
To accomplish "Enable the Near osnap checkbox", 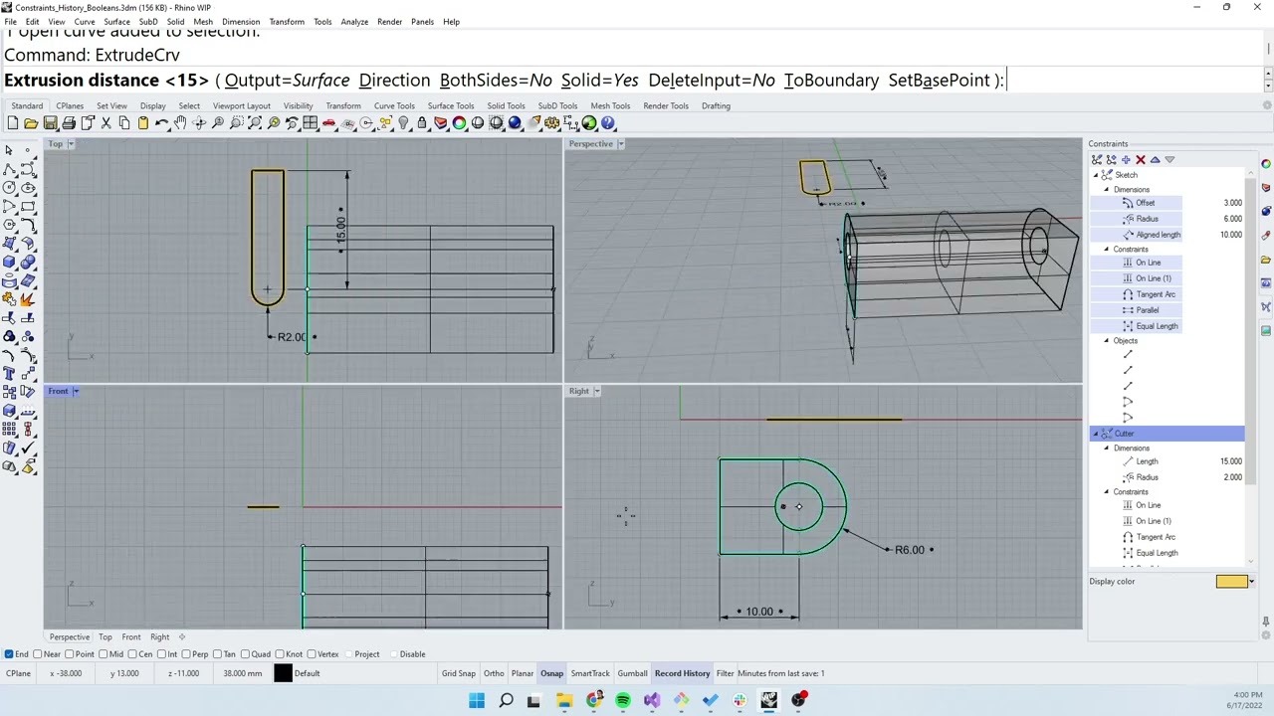I will (38, 654).
